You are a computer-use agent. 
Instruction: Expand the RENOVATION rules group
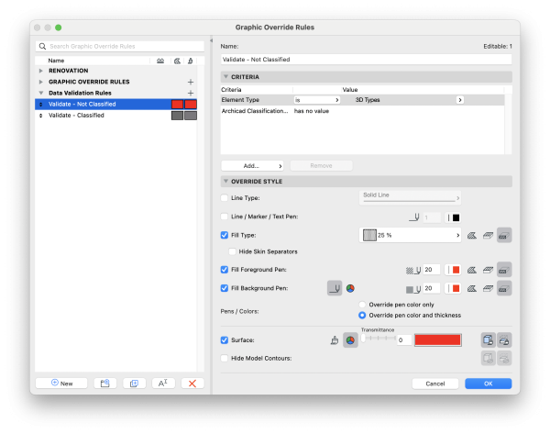(40, 71)
